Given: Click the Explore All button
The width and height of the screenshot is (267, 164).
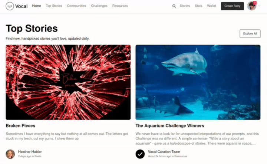Looking at the screenshot, I should (250, 33).
